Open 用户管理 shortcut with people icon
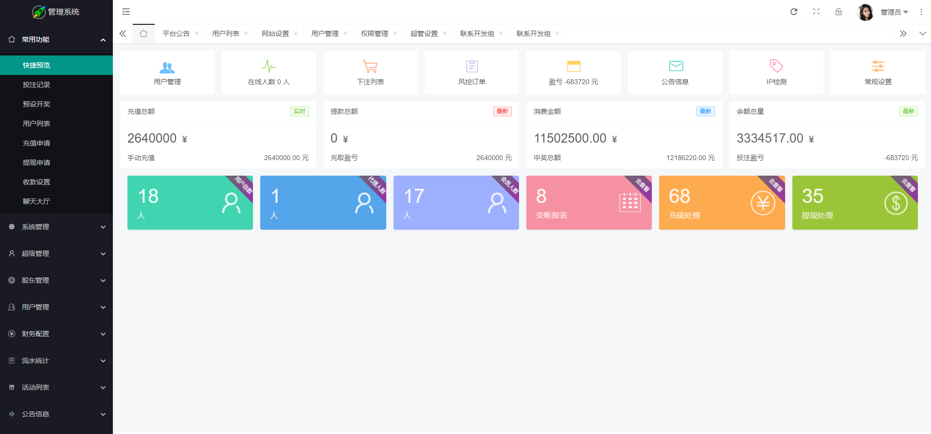Viewport: 931px width, 434px height. click(167, 72)
